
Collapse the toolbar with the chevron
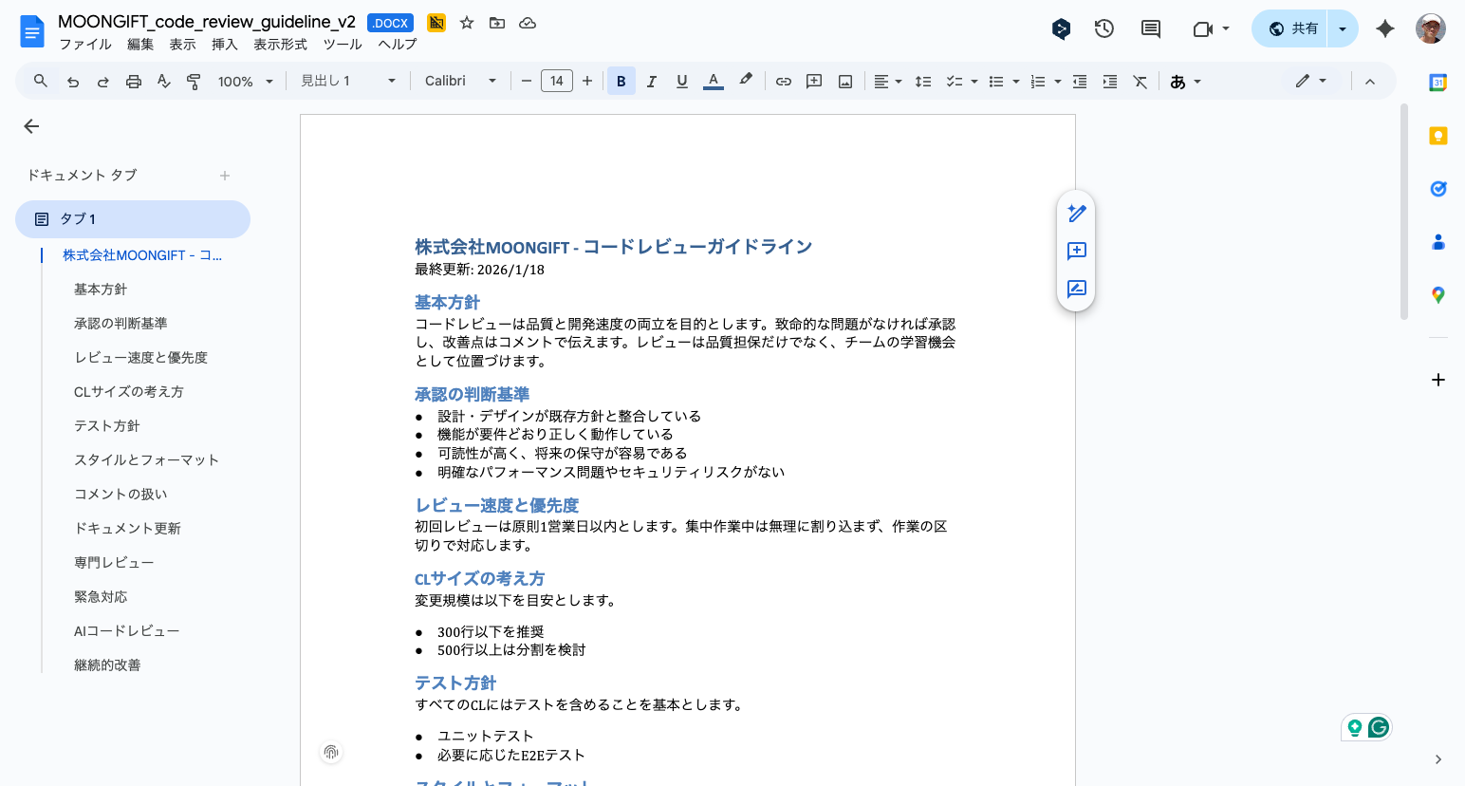(1370, 82)
